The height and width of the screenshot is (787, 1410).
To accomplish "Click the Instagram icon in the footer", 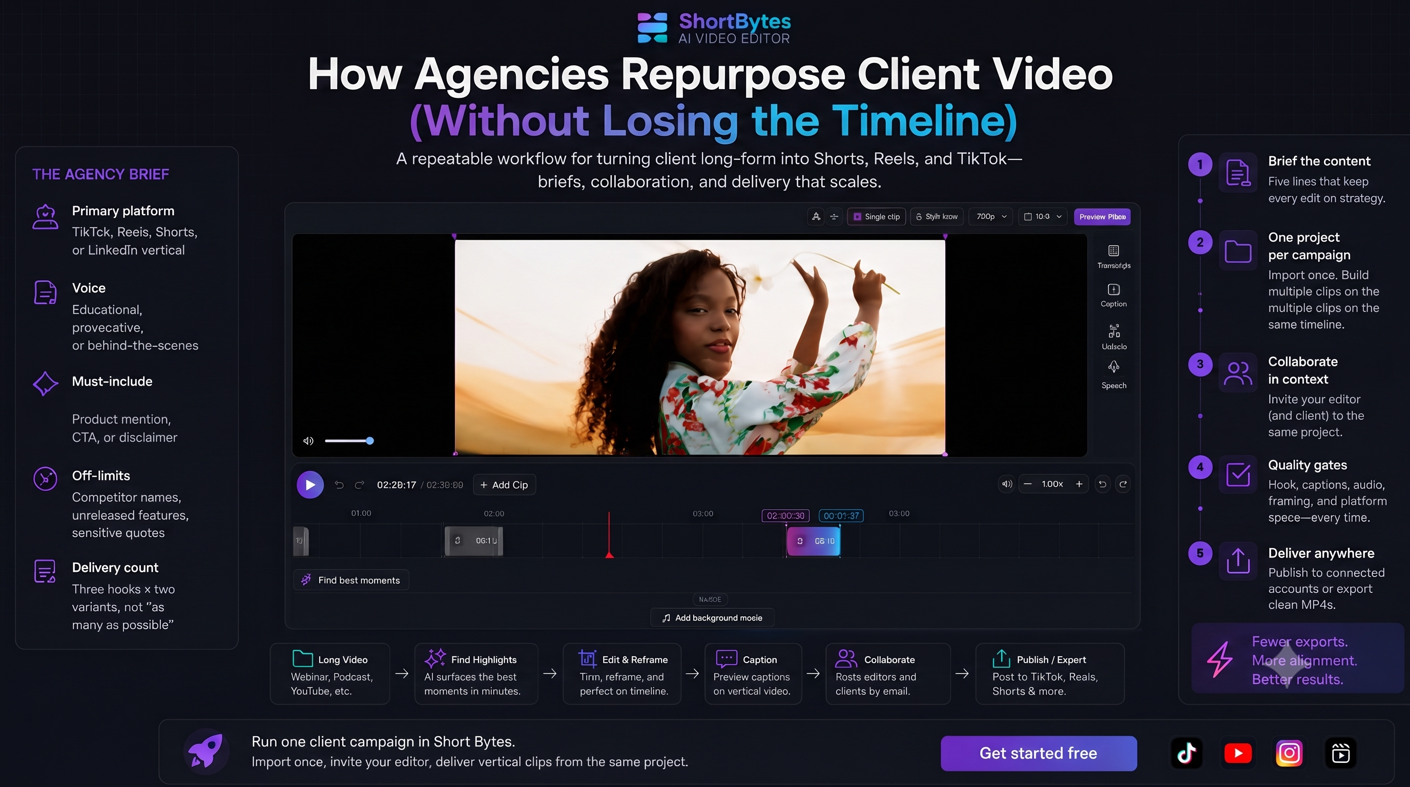I will coord(1289,753).
